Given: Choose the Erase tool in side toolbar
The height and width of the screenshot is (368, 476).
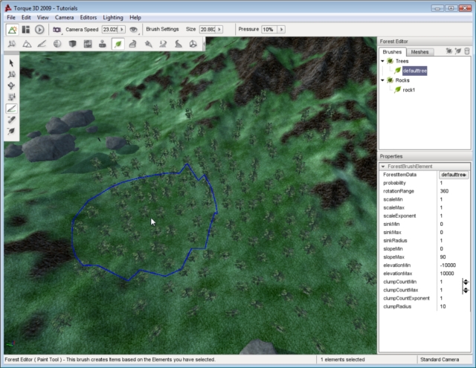Looking at the screenshot, I should [x=12, y=119].
